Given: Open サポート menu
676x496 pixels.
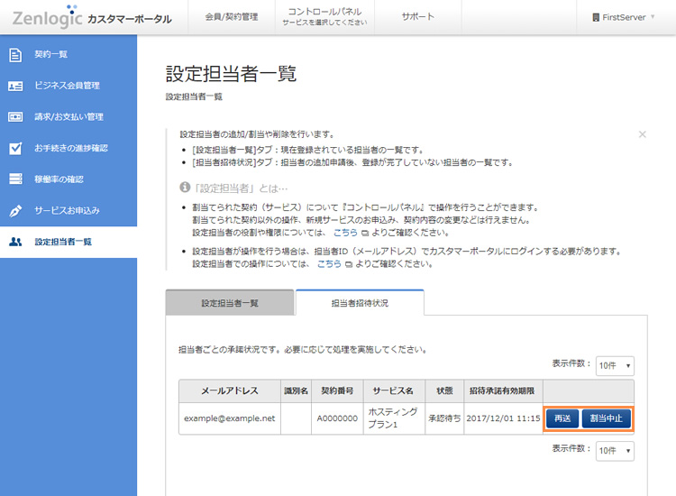Looking at the screenshot, I should [x=417, y=17].
